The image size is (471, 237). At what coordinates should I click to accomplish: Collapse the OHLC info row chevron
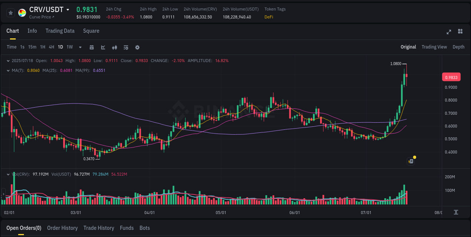pyautogui.click(x=8, y=60)
